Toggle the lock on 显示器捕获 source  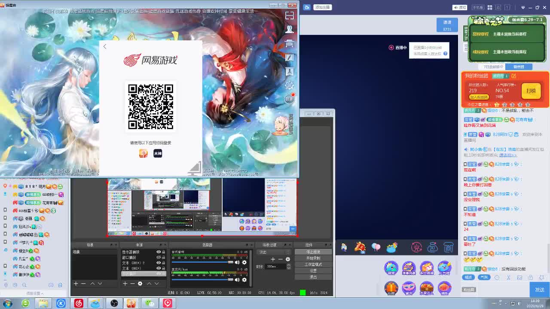164,252
